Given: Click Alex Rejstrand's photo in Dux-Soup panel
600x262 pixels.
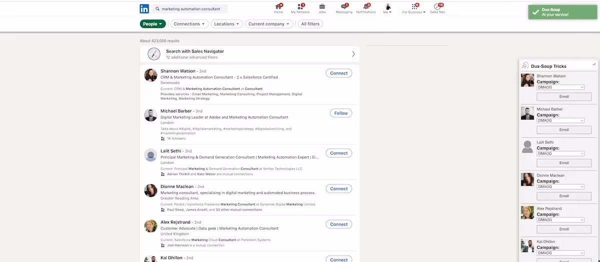Looking at the screenshot, I should click(x=527, y=212).
